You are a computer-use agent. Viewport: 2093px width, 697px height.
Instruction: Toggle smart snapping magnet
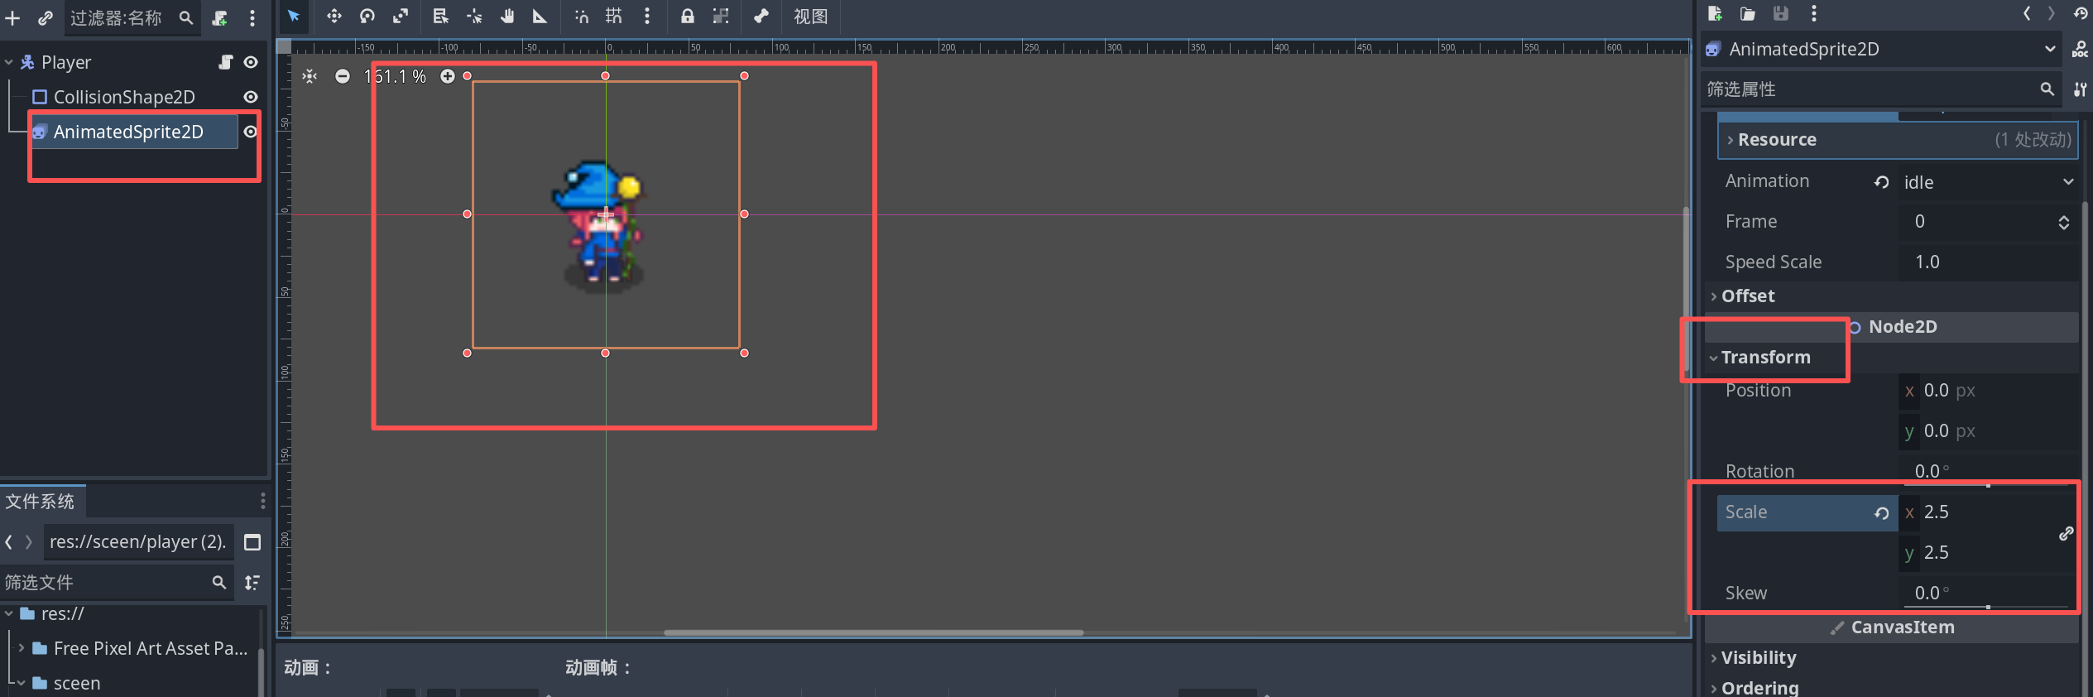click(582, 16)
